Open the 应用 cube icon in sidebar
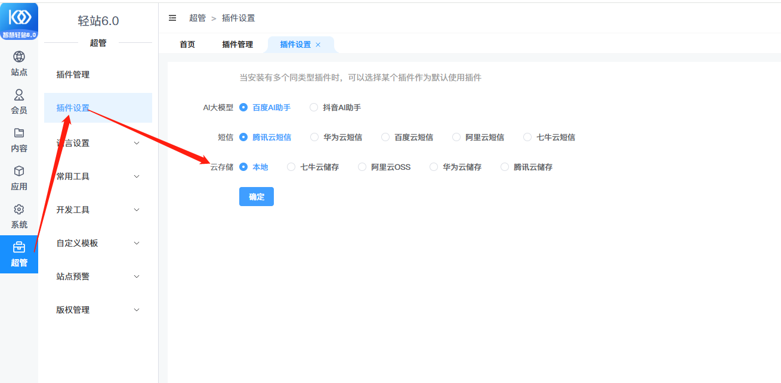 [19, 171]
